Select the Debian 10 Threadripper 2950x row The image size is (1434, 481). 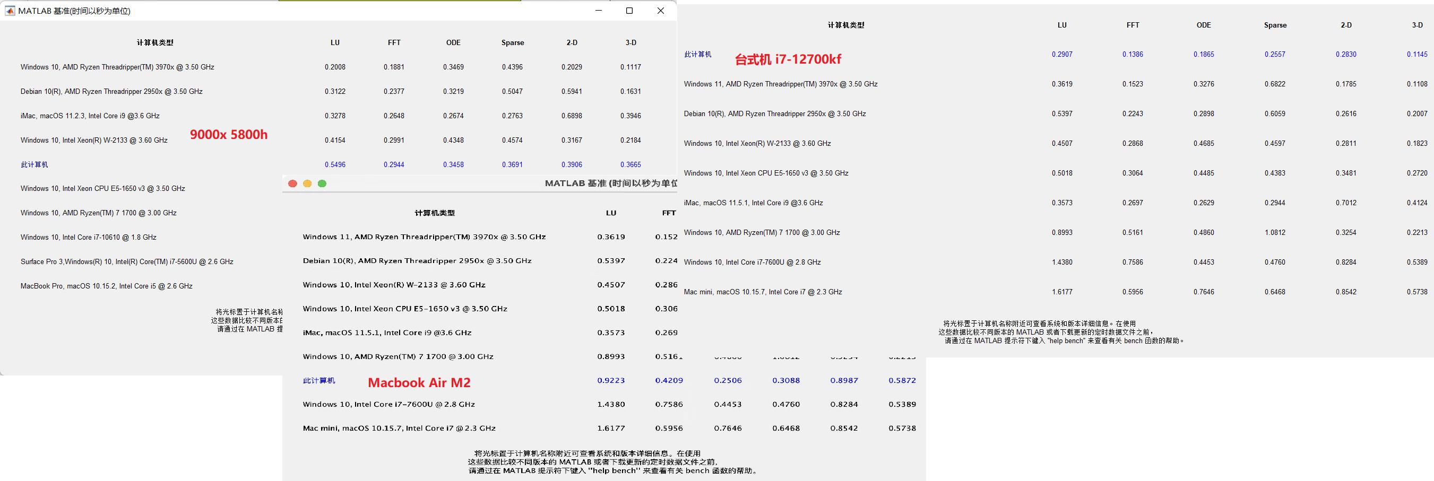click(x=775, y=113)
